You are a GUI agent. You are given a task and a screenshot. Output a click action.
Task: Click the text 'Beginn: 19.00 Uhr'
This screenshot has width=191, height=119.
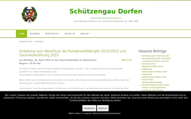pos(30,63)
